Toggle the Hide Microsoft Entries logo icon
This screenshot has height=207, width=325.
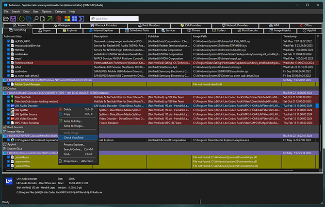67,18
